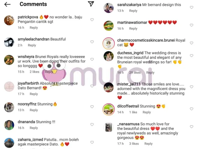Viewport: 199px width, 149px height.
Task: Reply to dilcoffeetrail's Stunning comment
Action: 147,112
